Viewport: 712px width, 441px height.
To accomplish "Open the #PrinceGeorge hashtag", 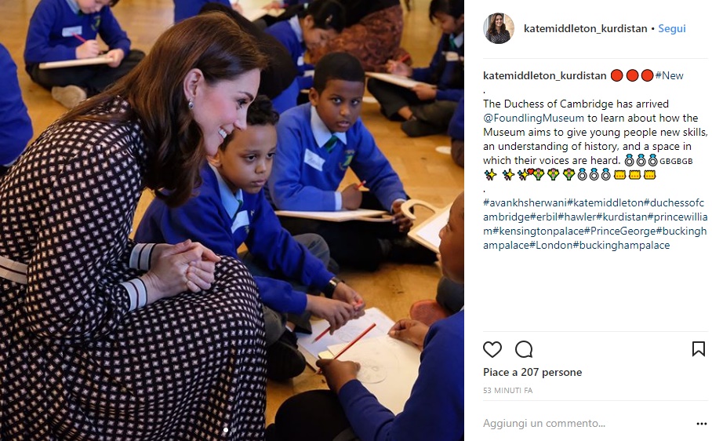I will pos(619,231).
